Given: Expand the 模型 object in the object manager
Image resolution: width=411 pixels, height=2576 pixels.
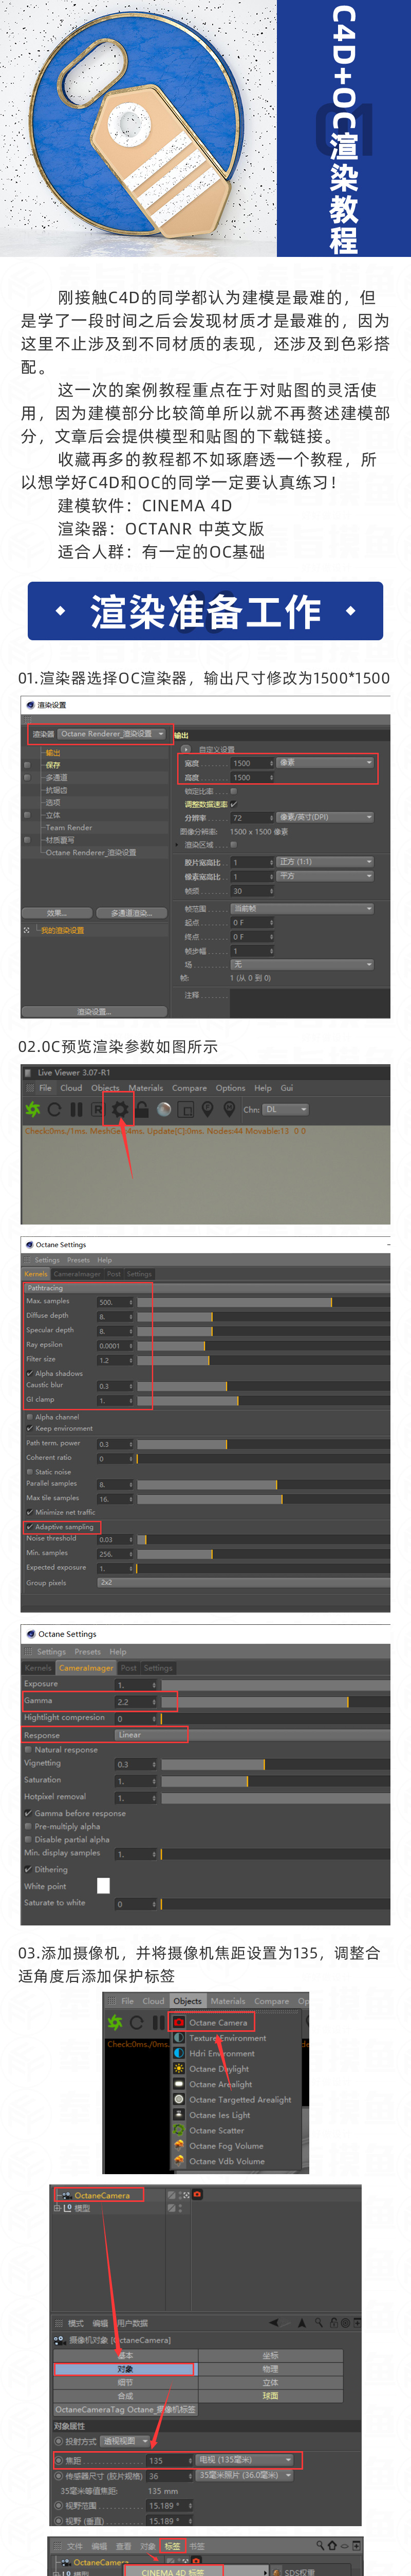Looking at the screenshot, I should pyautogui.click(x=57, y=2208).
